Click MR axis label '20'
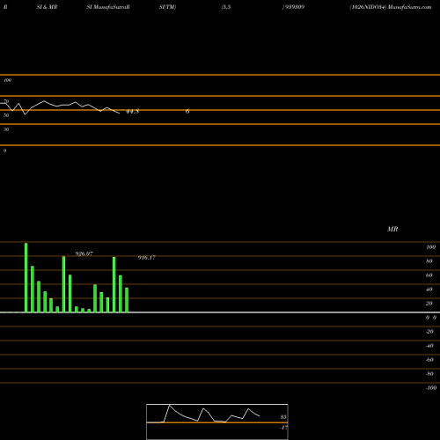This screenshot has height=440, width=440. pyautogui.click(x=429, y=304)
